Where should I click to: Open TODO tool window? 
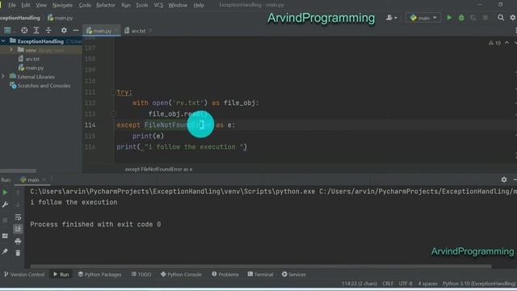[x=141, y=274]
